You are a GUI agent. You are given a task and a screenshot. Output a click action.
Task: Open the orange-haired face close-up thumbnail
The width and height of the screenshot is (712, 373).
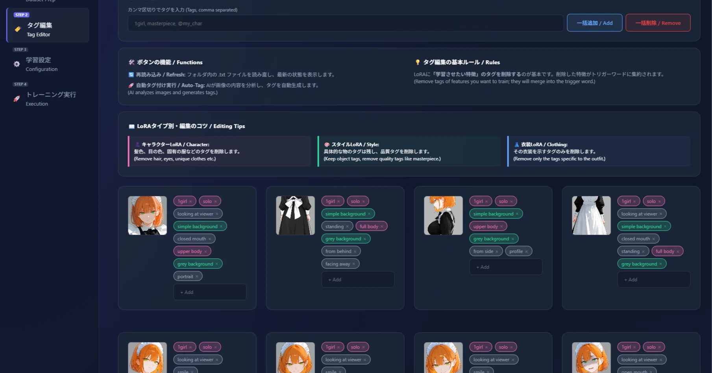147,215
